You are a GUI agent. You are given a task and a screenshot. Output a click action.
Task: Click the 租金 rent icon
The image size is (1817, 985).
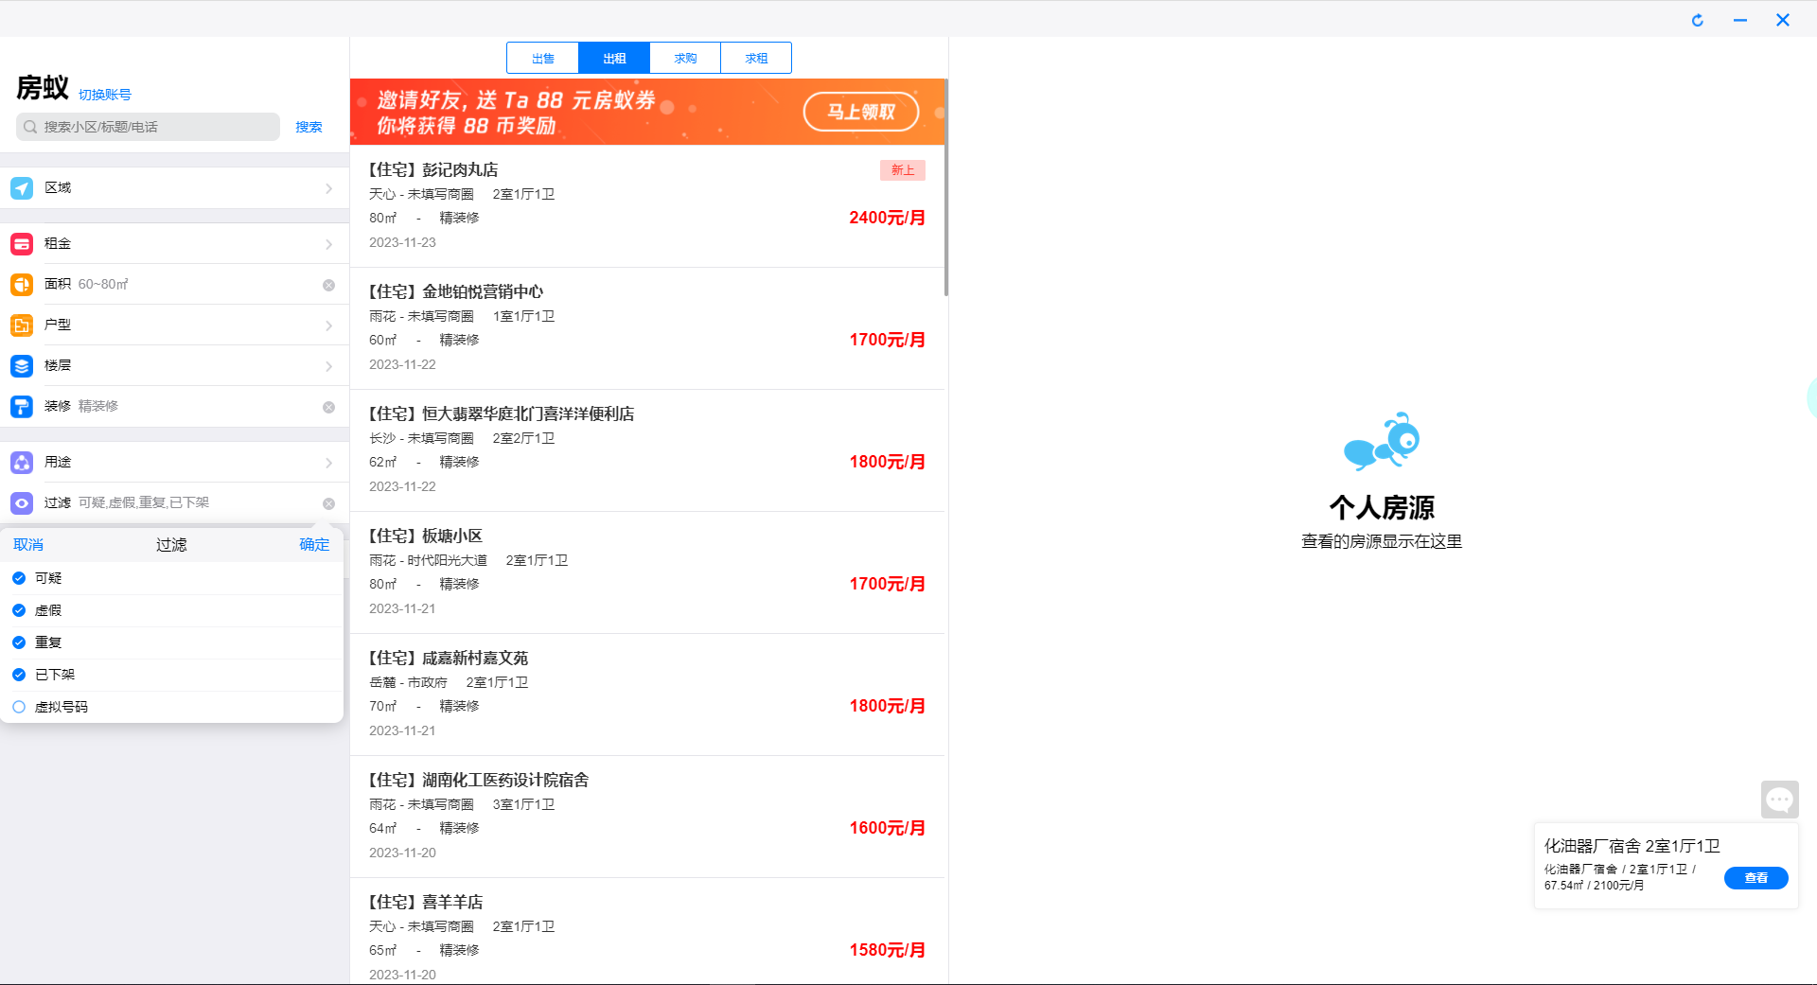tap(22, 244)
